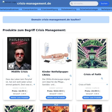
Task: Go to Sicherheitsstrategie navigation link
Action: (x=89, y=9)
